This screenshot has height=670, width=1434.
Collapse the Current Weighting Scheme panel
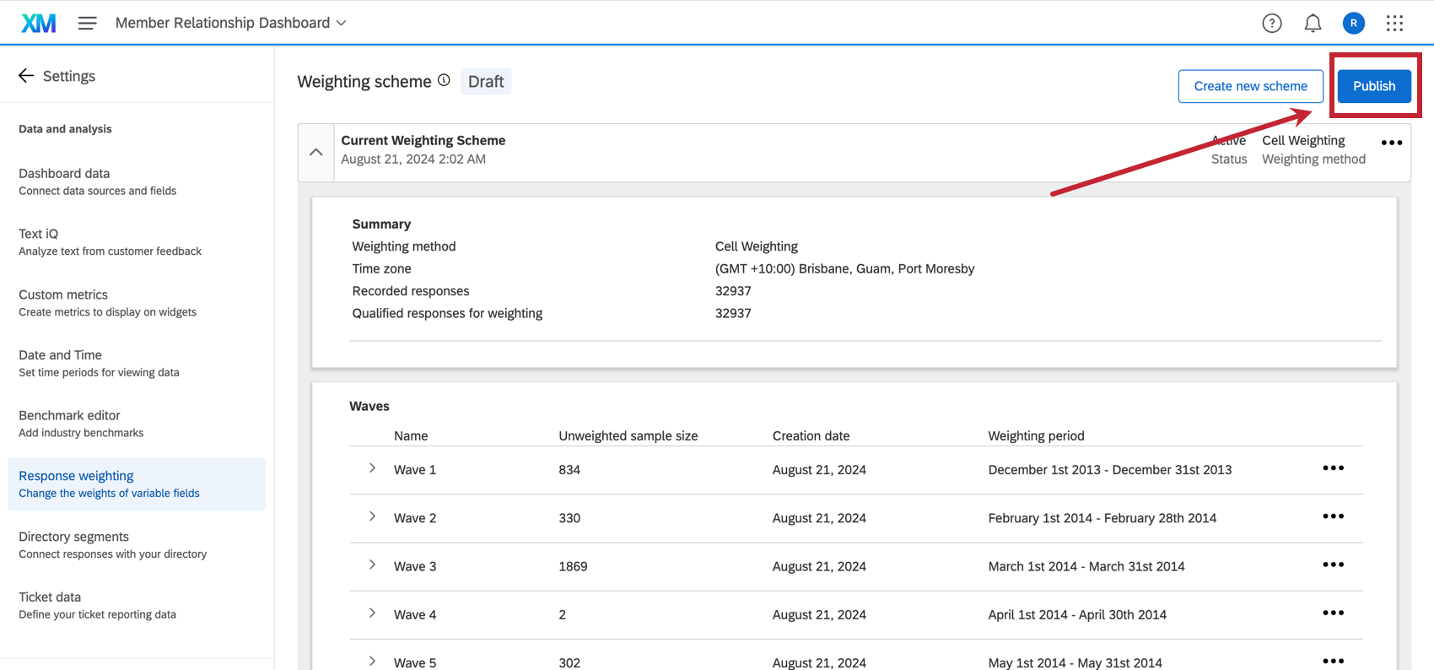pos(316,153)
